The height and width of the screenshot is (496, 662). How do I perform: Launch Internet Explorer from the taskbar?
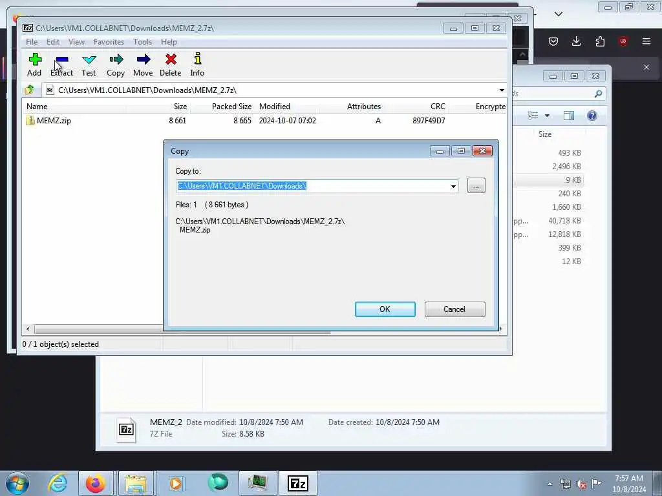click(58, 483)
